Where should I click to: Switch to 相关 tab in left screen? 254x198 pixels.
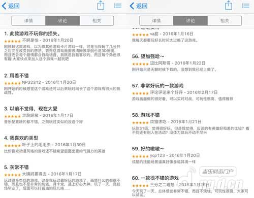tap(97, 21)
